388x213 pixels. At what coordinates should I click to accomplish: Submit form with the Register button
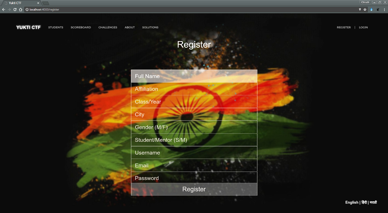pyautogui.click(x=194, y=189)
